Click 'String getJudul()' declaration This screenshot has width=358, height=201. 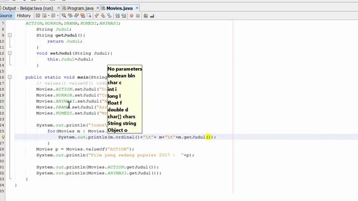(x=59, y=35)
